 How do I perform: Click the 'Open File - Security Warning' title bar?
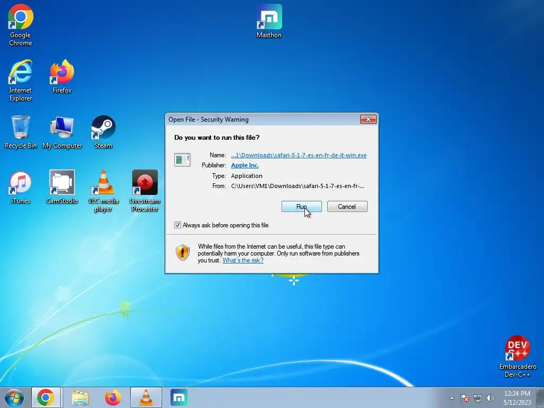coord(263,120)
